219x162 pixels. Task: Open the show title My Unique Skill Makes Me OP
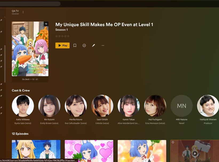coord(104,24)
